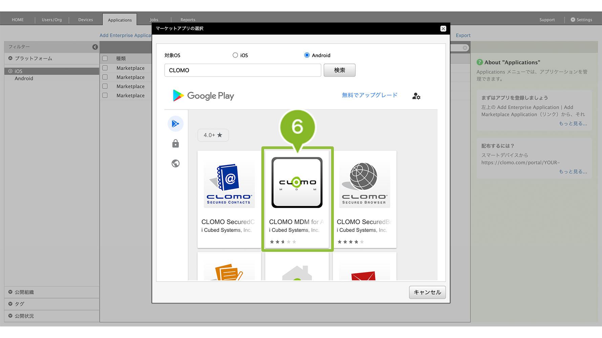Expand the 公開組織 filter section
Image resolution: width=602 pixels, height=338 pixels.
click(x=10, y=292)
